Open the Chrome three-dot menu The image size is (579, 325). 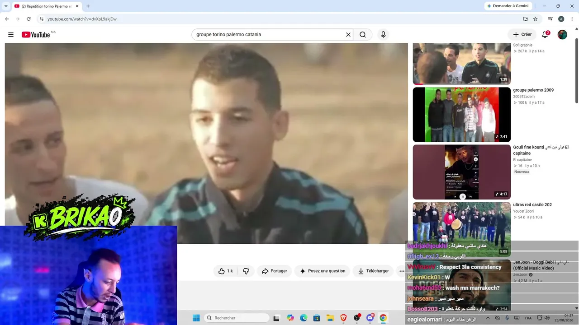[572, 19]
